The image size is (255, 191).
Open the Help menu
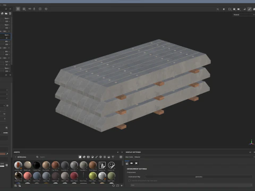pos(5,5)
